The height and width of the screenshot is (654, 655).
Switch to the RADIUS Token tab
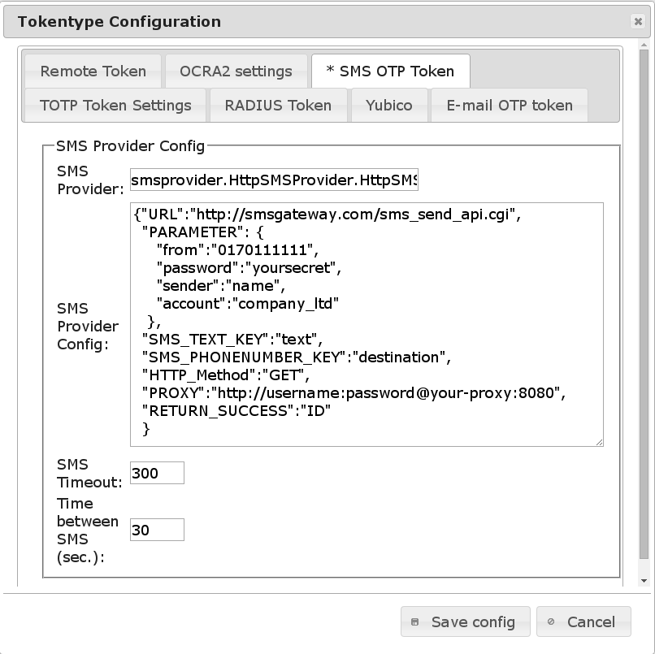coord(278,106)
